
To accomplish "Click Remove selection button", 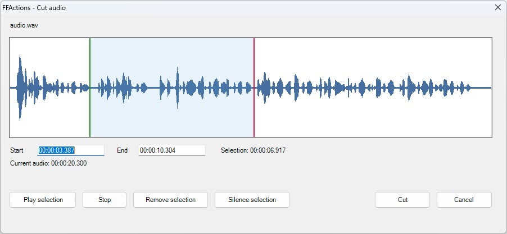I will pyautogui.click(x=170, y=200).
